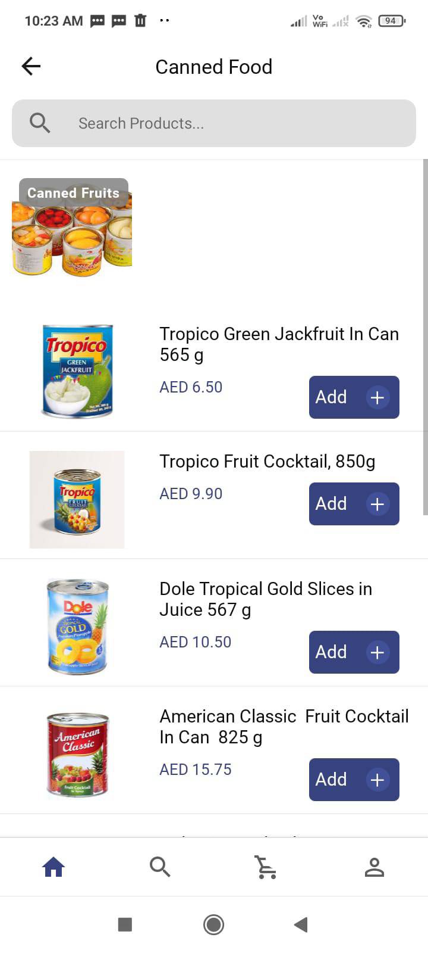Select the Canned Fruits category thumbnail

click(72, 228)
